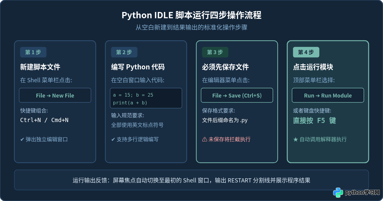The image size is (383, 201).
Task: Click the text 支持多行逻辑编写
Action: tap(138, 139)
